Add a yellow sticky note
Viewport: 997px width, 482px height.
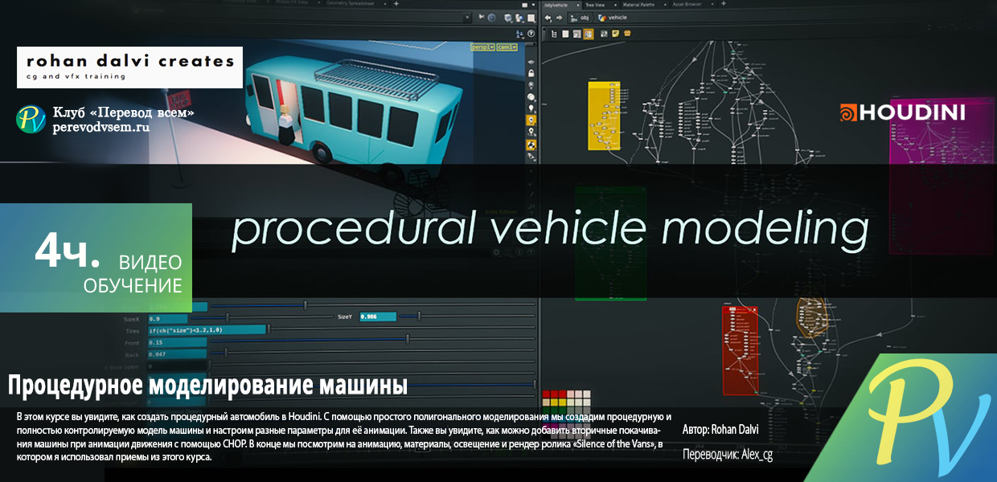pos(615,34)
